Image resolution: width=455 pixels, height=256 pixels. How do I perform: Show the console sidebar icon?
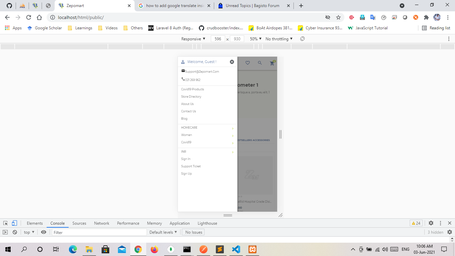[x=5, y=232]
